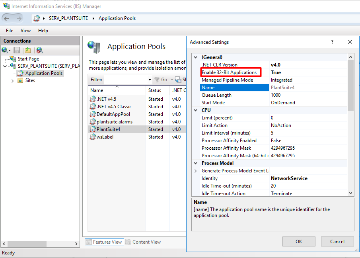The height and width of the screenshot is (258, 360).
Task: Click Application Pools in the address bar
Action: pyautogui.click(x=117, y=18)
